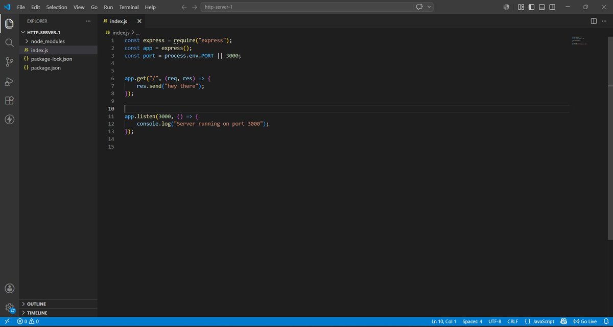The image size is (613, 327).
Task: Change indentation via Spaces: 4
Action: coord(472,321)
